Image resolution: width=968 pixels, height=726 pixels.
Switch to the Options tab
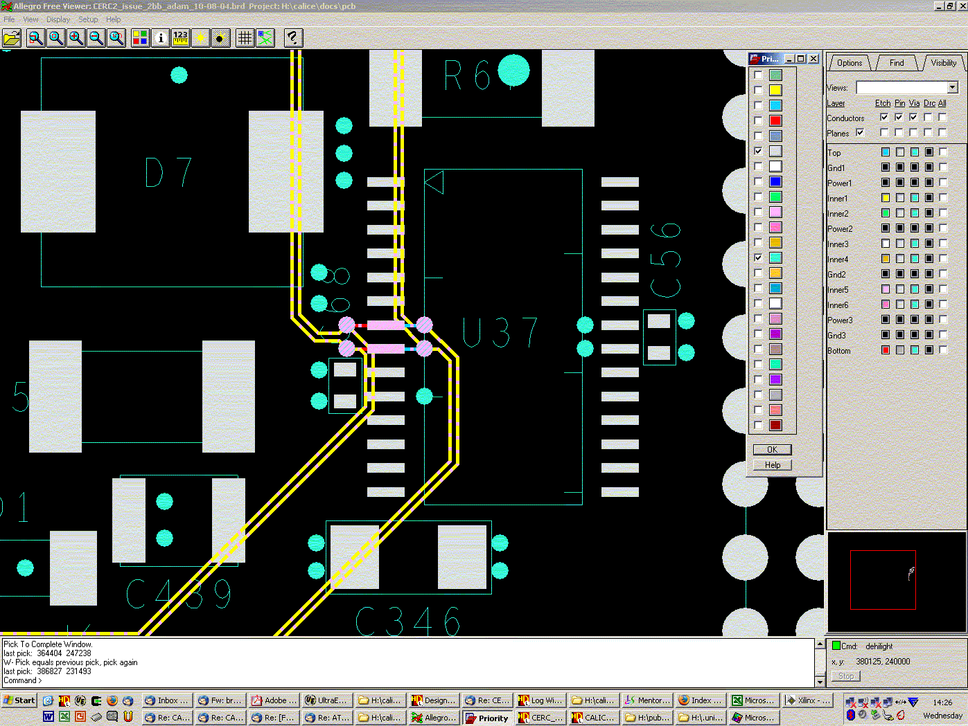[850, 63]
